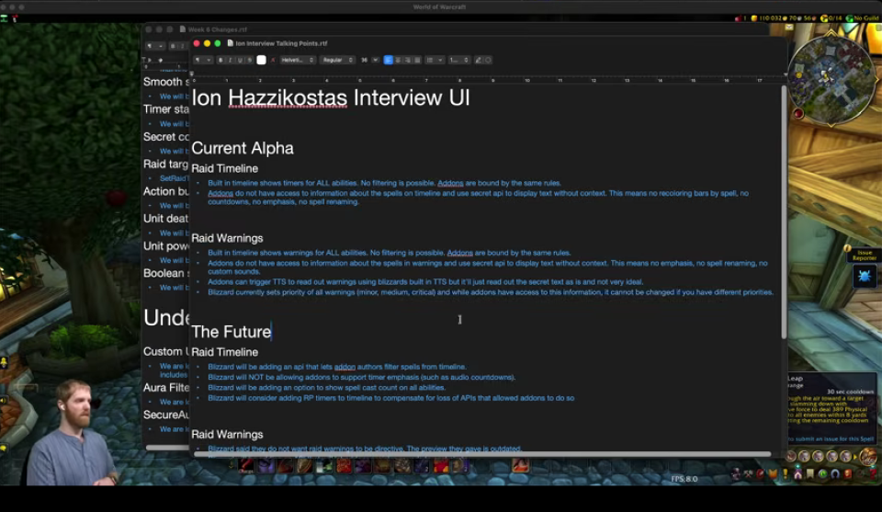Click the centered orange ability icon on action bar
This screenshot has height=512, width=882.
[x=520, y=465]
